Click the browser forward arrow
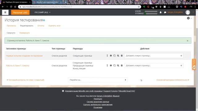The height and width of the screenshot is (111, 198). [7, 7]
